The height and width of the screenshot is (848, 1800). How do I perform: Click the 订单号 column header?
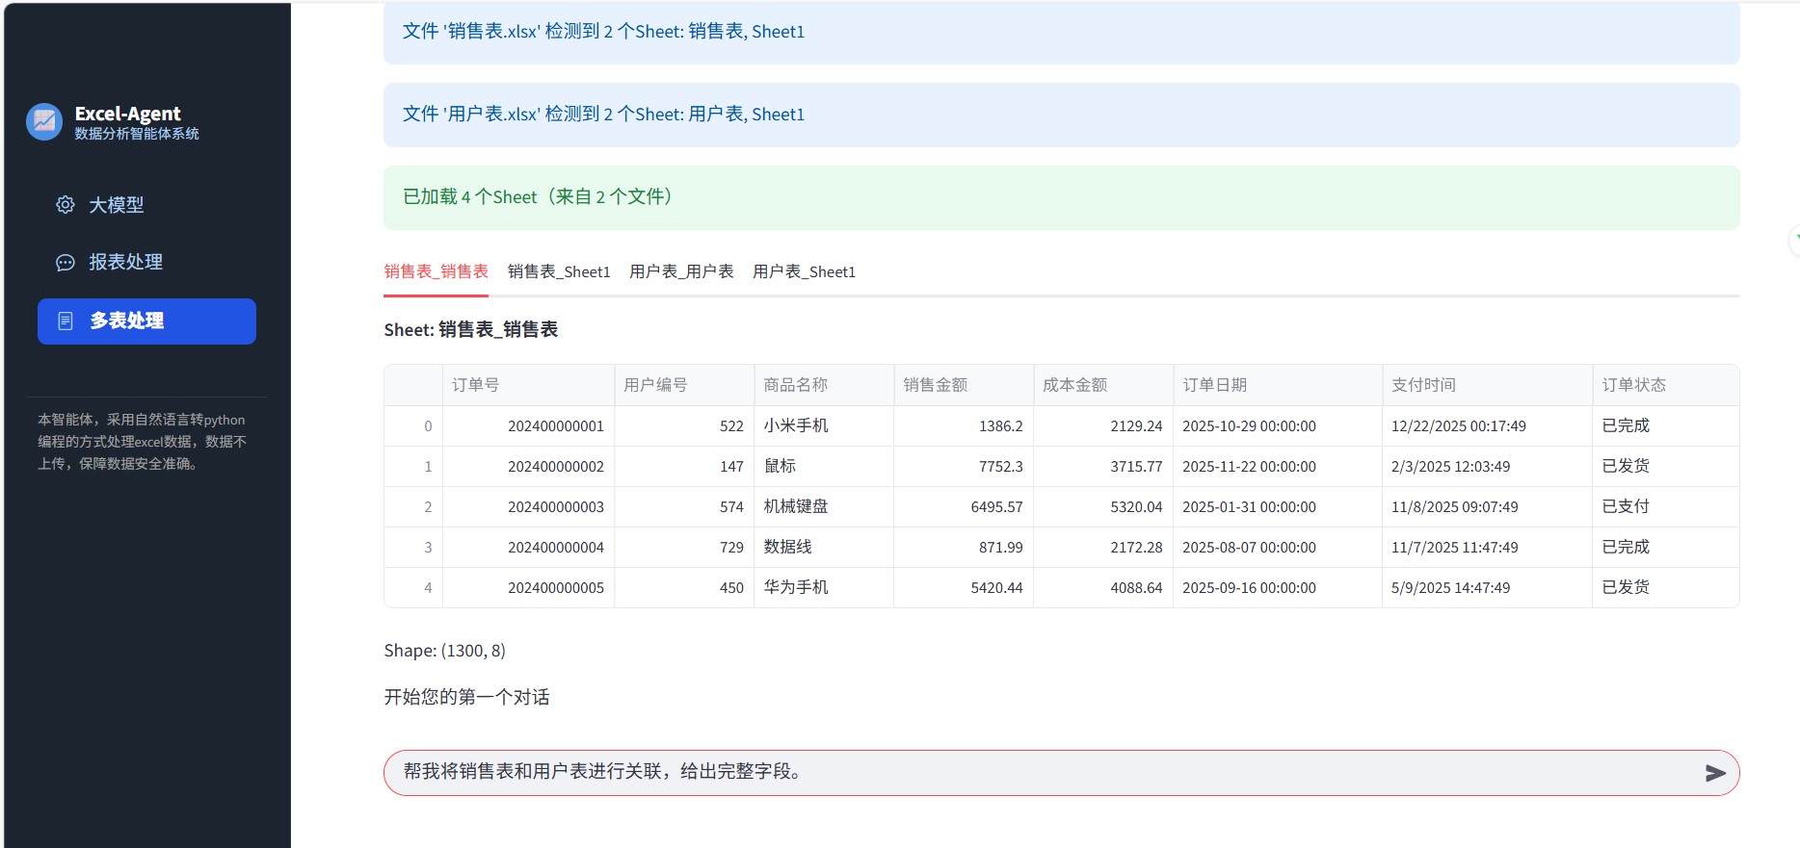[x=476, y=385]
